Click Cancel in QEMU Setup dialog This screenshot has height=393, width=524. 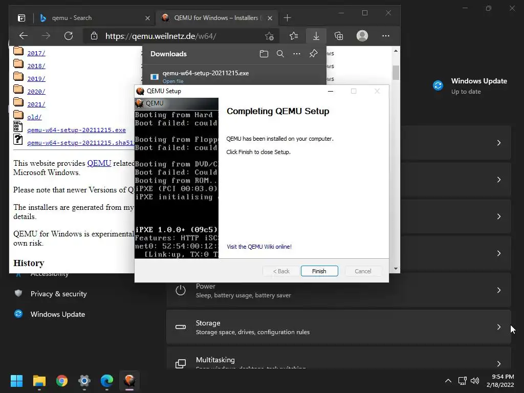(x=363, y=271)
